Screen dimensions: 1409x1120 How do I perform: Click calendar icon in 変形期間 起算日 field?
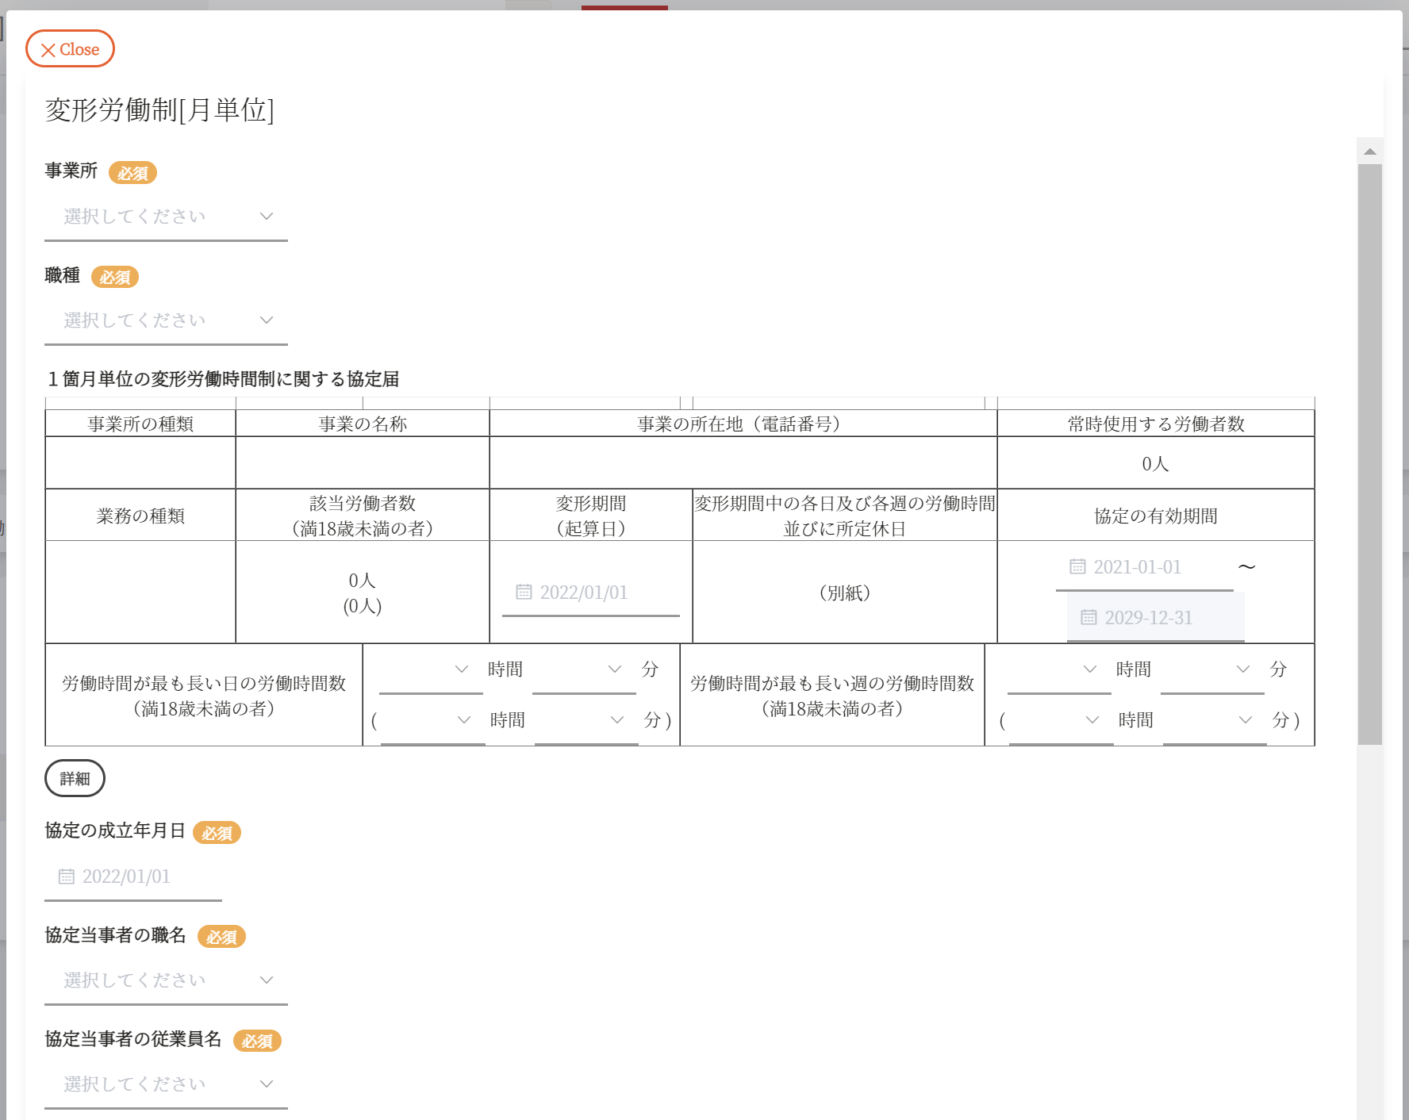pyautogui.click(x=524, y=593)
